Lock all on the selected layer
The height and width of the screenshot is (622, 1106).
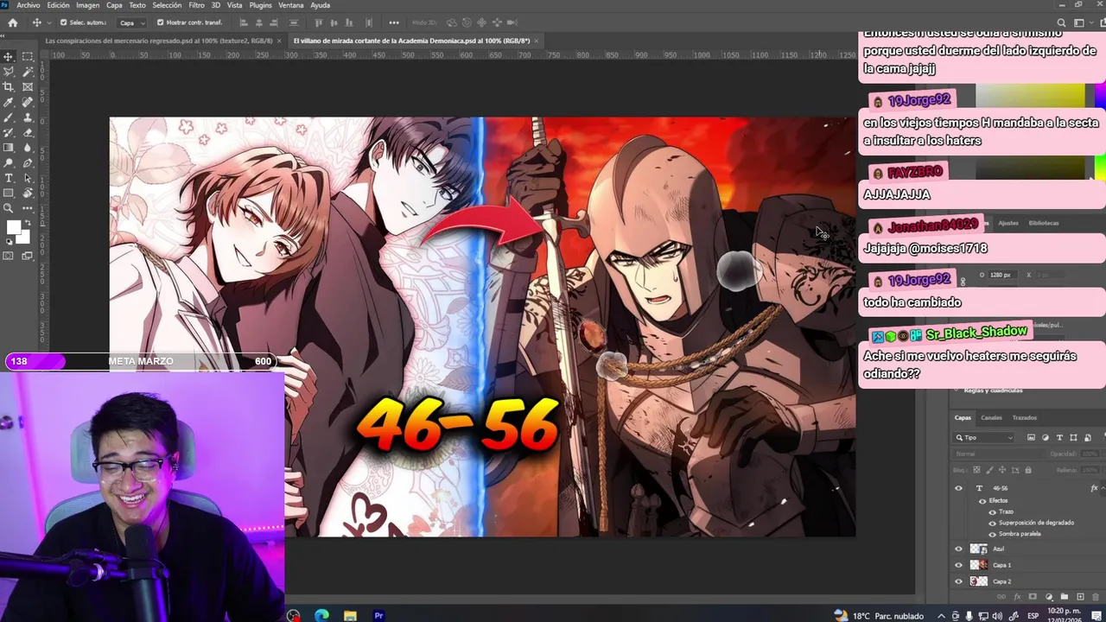[1028, 470]
